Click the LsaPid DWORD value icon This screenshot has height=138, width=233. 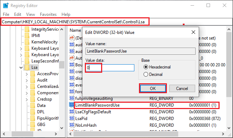(x=72, y=119)
